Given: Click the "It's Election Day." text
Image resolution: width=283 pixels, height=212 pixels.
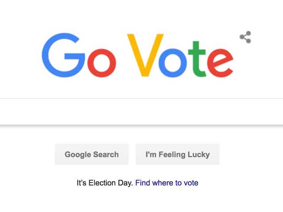Looking at the screenshot, I should click(105, 183).
